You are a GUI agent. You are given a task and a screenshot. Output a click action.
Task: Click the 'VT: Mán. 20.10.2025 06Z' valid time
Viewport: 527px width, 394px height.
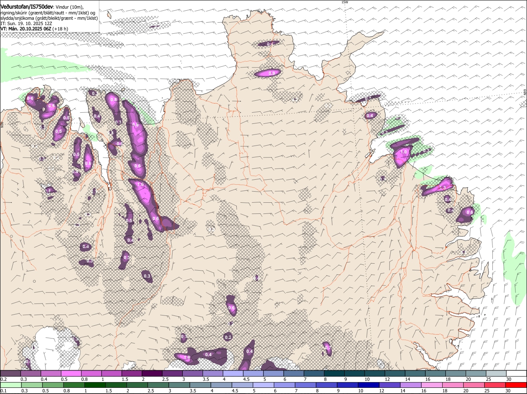click(x=26, y=29)
